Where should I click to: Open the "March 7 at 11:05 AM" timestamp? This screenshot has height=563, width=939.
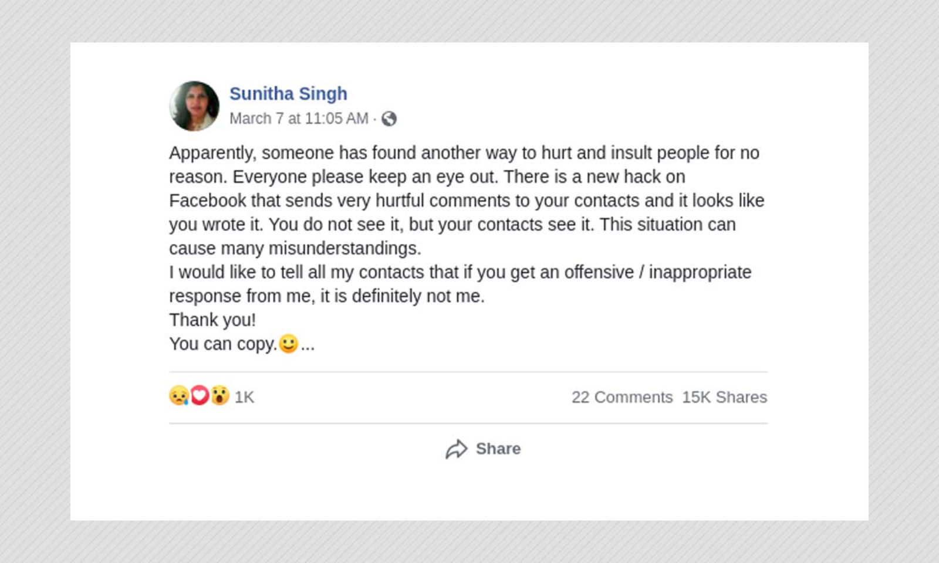click(299, 119)
